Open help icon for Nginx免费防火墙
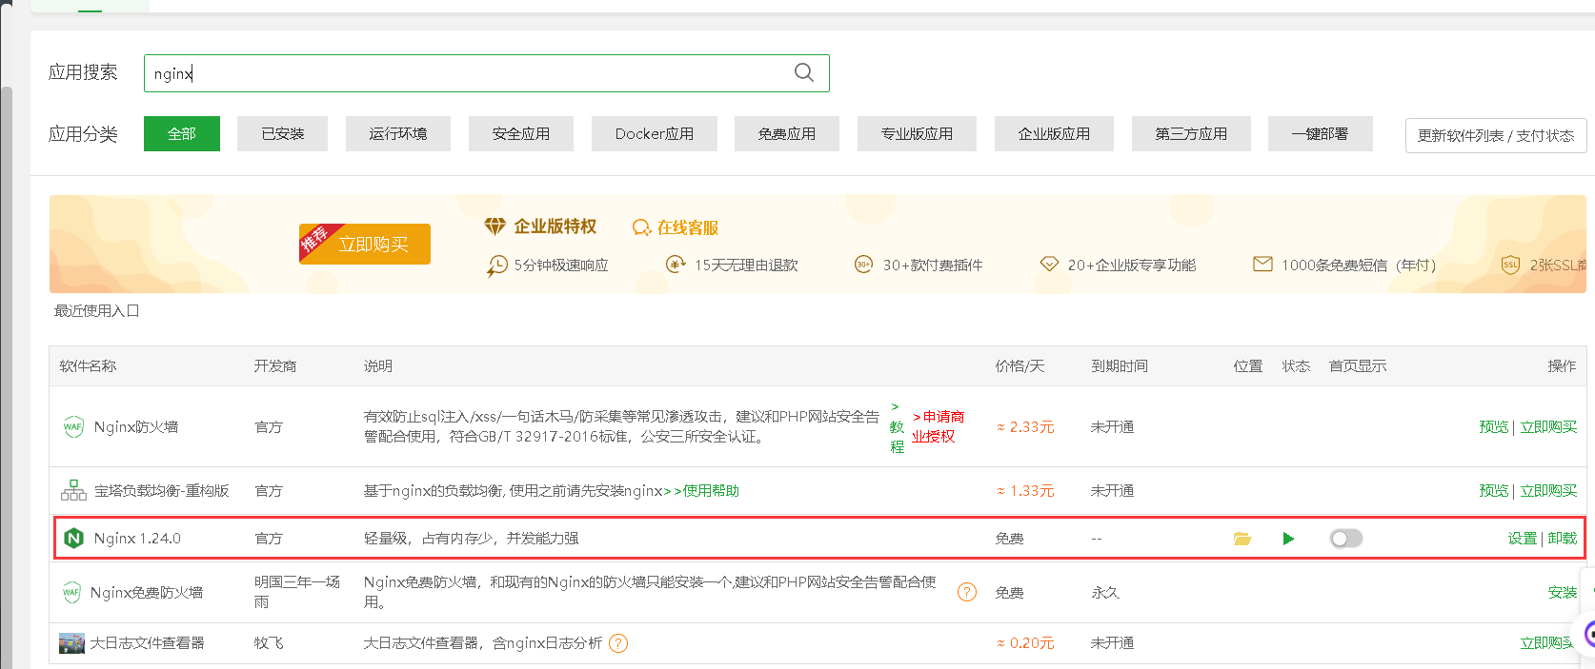The image size is (1595, 669). pyautogui.click(x=967, y=592)
